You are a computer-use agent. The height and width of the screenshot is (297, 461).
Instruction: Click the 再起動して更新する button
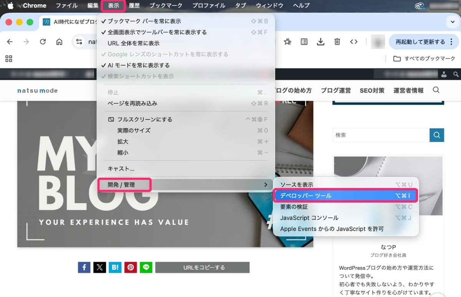point(421,41)
